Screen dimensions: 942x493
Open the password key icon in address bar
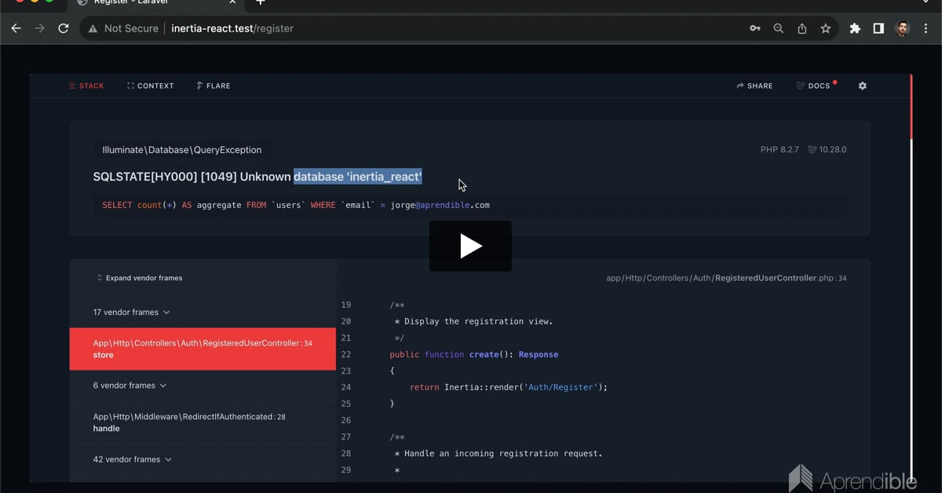point(754,28)
